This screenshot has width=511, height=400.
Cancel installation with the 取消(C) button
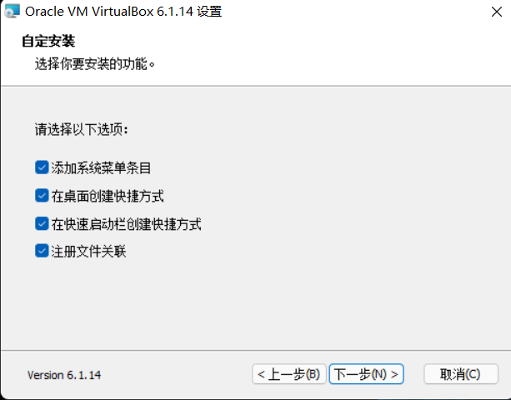(461, 374)
